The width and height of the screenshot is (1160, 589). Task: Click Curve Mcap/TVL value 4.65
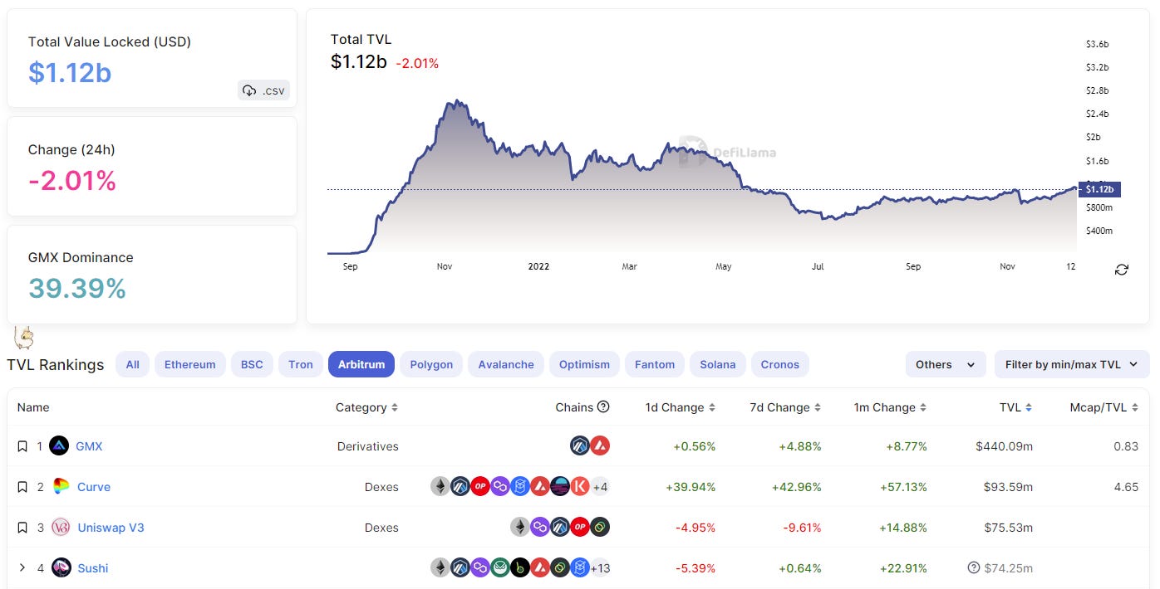pyautogui.click(x=1126, y=487)
